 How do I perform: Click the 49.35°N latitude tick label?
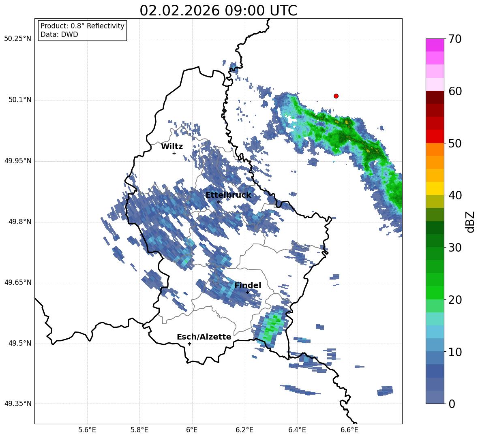(18, 404)
